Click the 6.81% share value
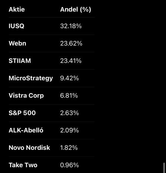Screen dimensions: 166x173 [69, 95]
